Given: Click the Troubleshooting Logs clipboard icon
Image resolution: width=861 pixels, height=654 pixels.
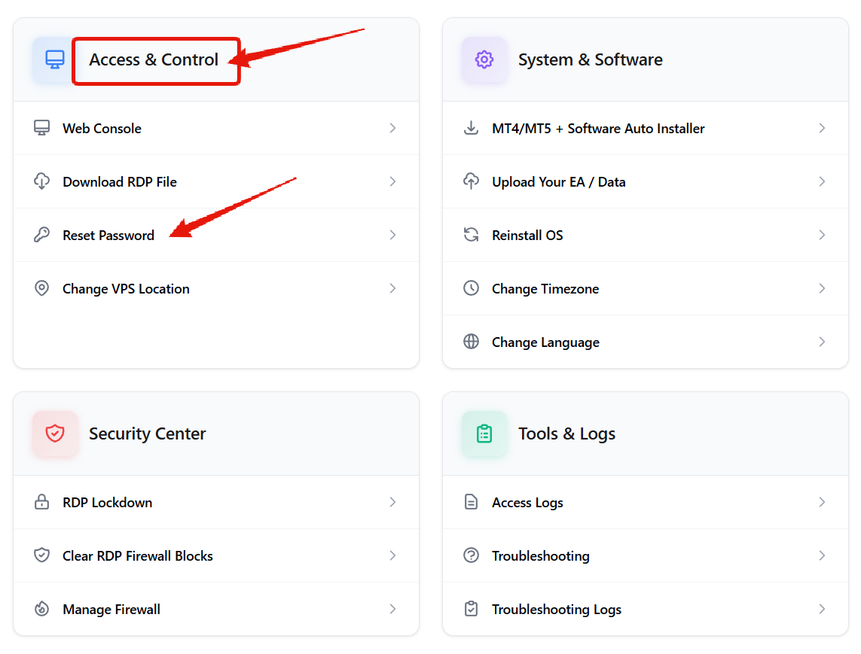Looking at the screenshot, I should (x=471, y=609).
